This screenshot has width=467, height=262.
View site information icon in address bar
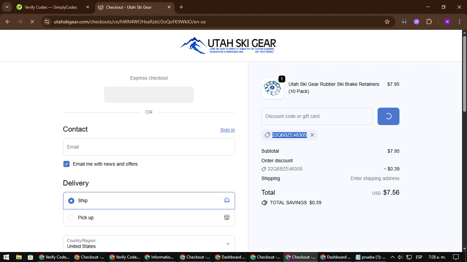[47, 22]
